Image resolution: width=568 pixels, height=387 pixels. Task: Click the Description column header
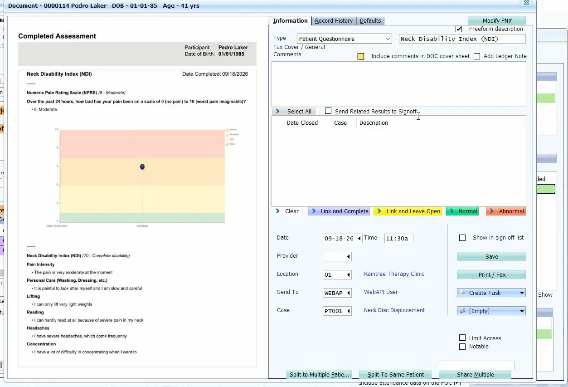(x=374, y=123)
